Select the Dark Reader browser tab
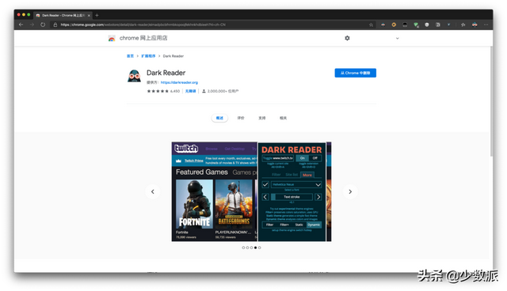Viewport: 507px width, 291px height. pyautogui.click(x=63, y=15)
